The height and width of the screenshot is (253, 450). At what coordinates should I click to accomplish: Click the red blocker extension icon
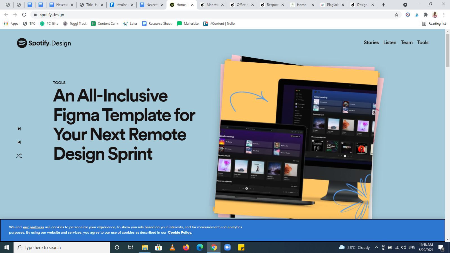408,15
